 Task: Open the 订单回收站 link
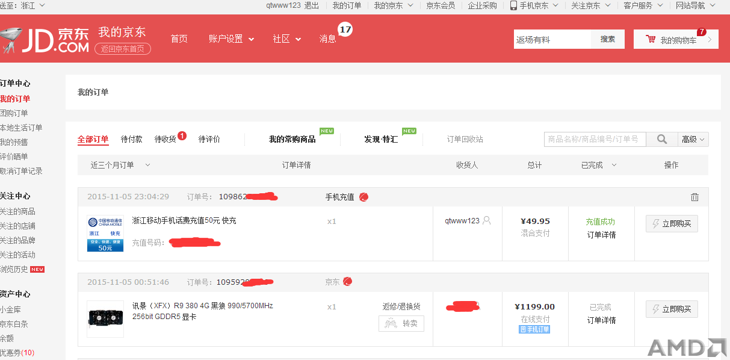pos(465,139)
